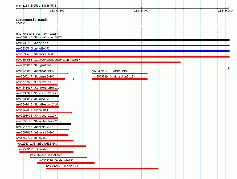The image size is (237, 179).
Task: Click the red bar under nsv4747729
Action: pos(44,141)
